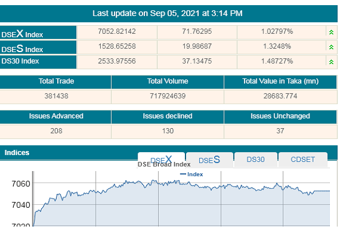The height and width of the screenshot is (230, 339).
Task: Click the DS30 Index green up-arrow icon
Action: coord(331,62)
